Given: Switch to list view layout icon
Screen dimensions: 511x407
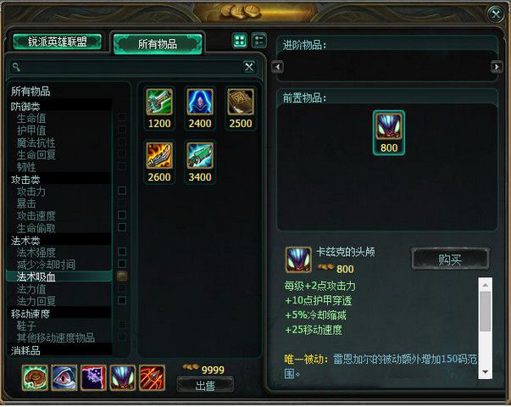Looking at the screenshot, I should (259, 41).
